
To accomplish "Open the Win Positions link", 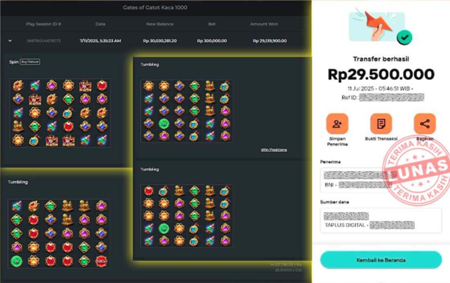I will point(274,150).
